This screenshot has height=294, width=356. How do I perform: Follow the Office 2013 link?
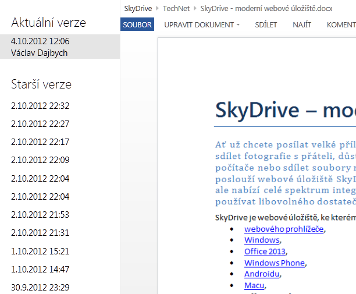click(x=265, y=252)
